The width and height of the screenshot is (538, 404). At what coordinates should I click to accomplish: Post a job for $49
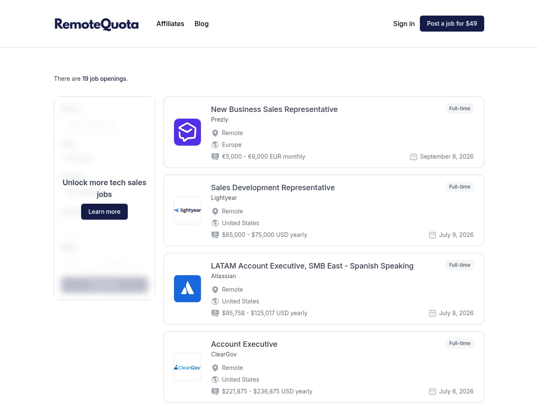(452, 24)
